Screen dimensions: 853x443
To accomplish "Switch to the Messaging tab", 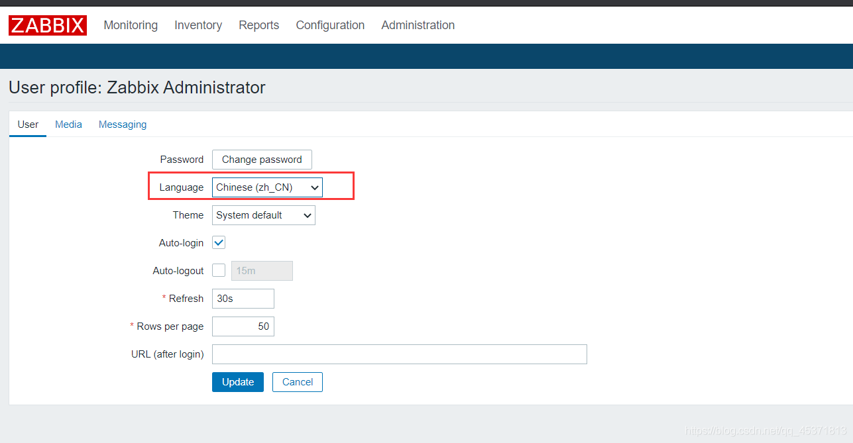I will click(123, 124).
